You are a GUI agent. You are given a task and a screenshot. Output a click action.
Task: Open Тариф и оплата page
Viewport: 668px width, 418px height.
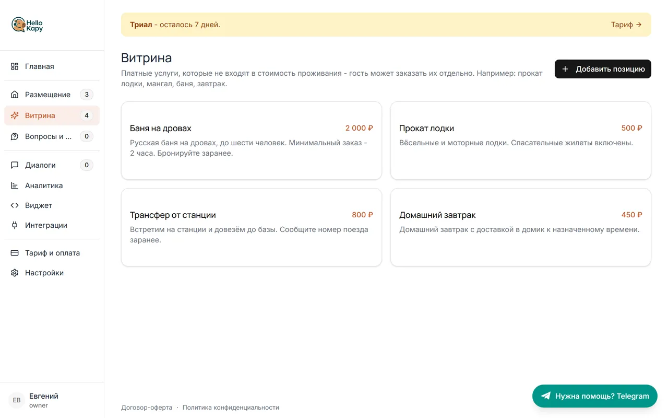(52, 253)
